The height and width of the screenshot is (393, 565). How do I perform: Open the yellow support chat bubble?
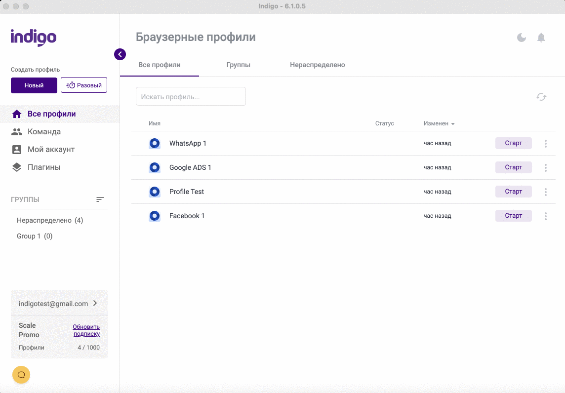click(21, 375)
